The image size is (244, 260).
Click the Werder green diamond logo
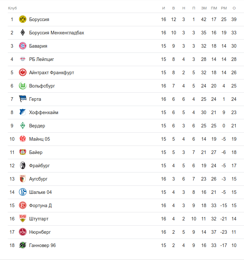pos(23,126)
